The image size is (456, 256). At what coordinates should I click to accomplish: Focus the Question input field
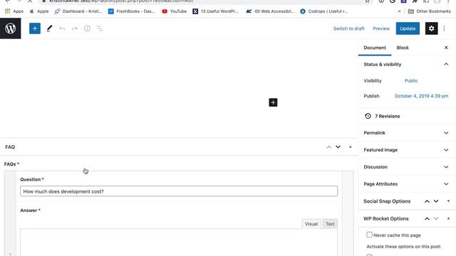click(x=179, y=191)
